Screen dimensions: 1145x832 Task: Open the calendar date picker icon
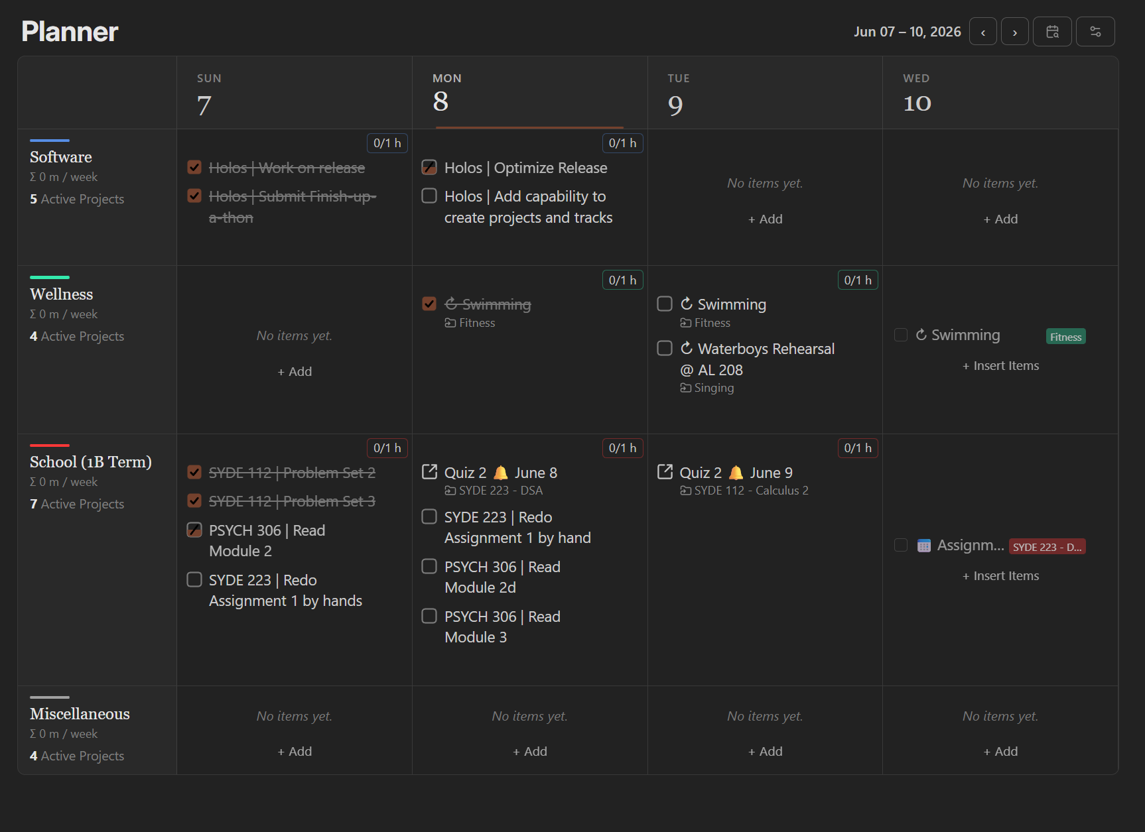(1052, 32)
